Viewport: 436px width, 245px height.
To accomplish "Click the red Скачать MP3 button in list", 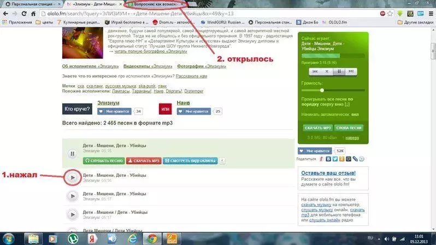I will pyautogui.click(x=144, y=160).
